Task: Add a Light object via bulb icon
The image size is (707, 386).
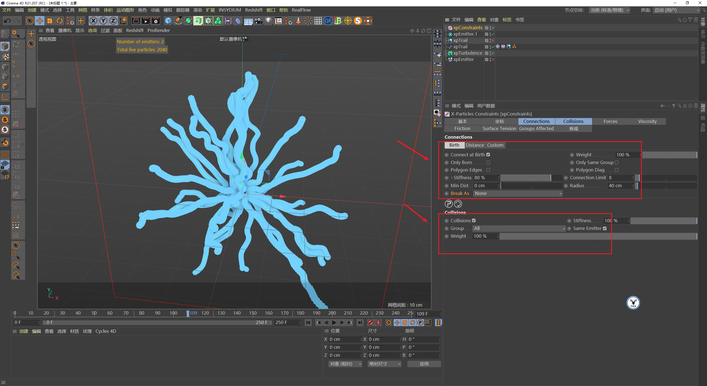Action: [x=268, y=21]
